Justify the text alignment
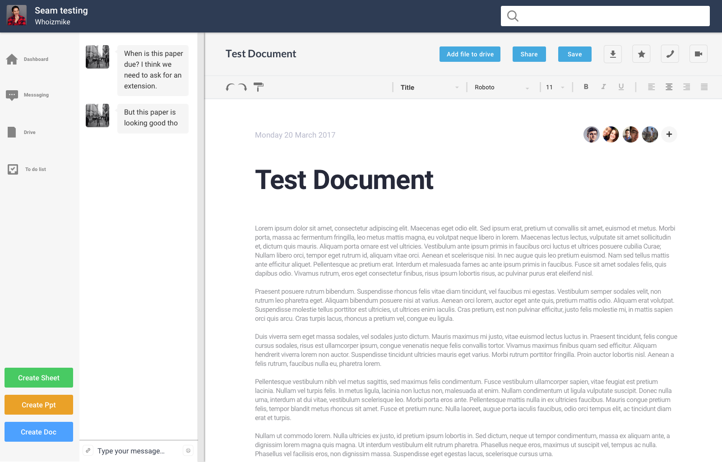The height and width of the screenshot is (462, 722). tap(704, 87)
